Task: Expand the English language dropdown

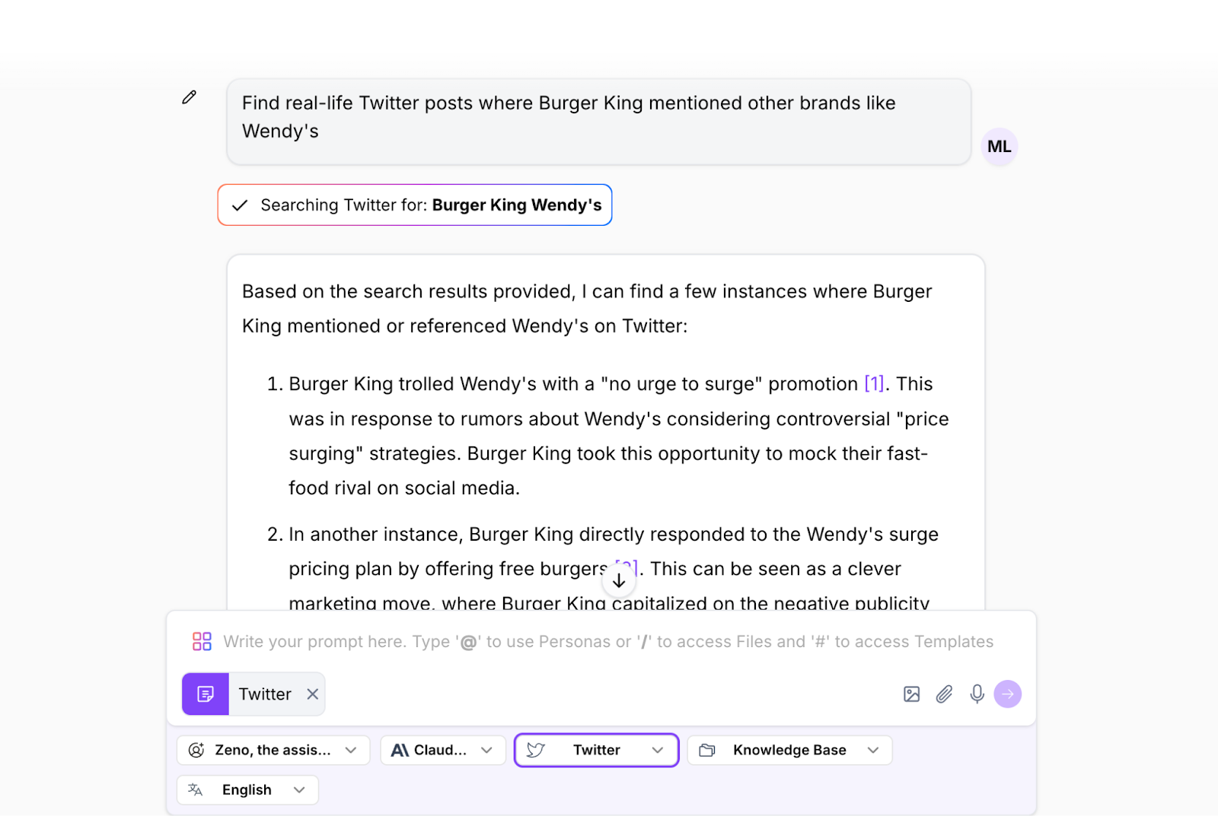Action: pos(299,789)
